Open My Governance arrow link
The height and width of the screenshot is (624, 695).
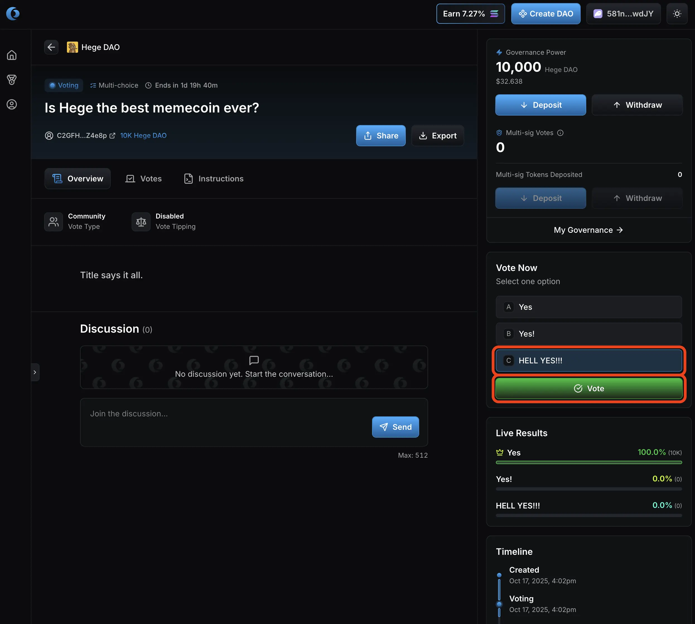(588, 230)
